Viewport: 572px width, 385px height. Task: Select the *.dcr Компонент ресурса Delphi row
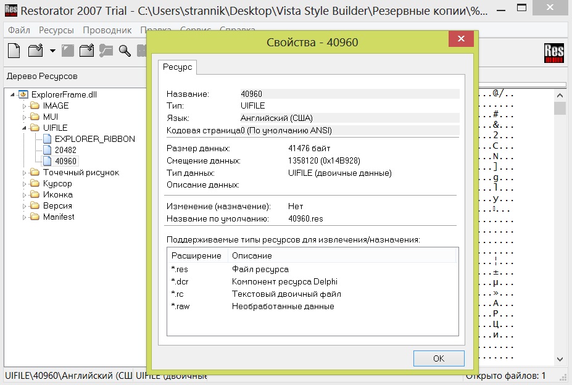[313, 282]
